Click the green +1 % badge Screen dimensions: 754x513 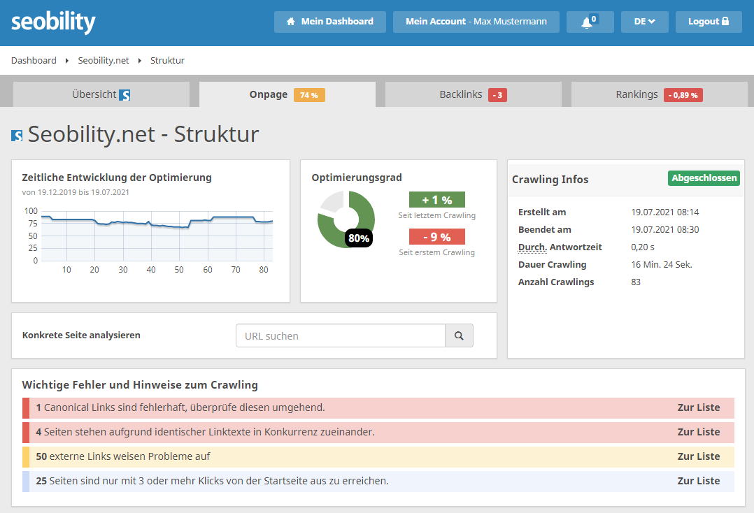(437, 200)
